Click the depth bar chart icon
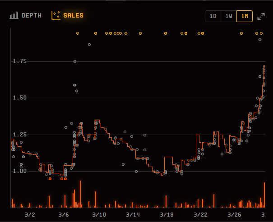Screen dimensions: 273x222 (x=14, y=15)
